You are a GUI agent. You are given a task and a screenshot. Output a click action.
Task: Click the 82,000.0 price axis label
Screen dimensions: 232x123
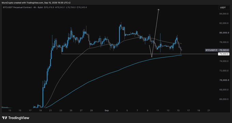click(x=224, y=23)
